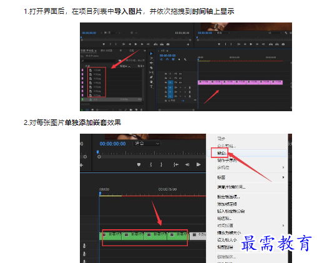Open project panel tabs overflow chevron

click(145, 51)
